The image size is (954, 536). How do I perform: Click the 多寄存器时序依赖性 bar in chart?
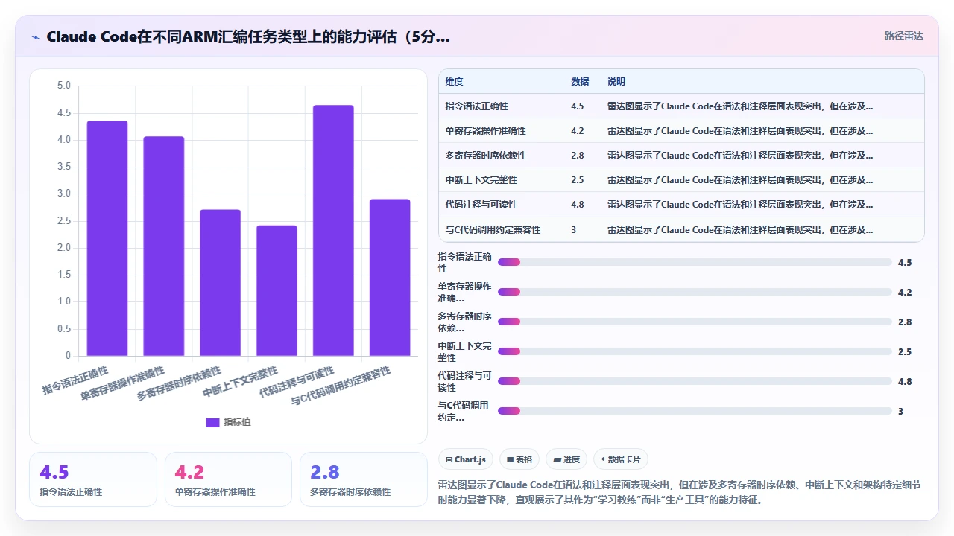tap(220, 283)
